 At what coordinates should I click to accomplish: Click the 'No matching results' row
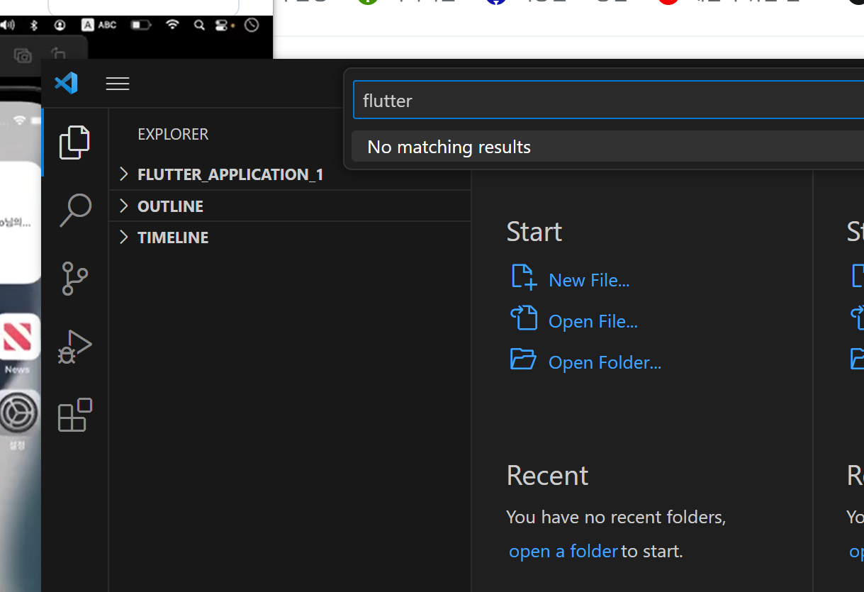pos(607,147)
